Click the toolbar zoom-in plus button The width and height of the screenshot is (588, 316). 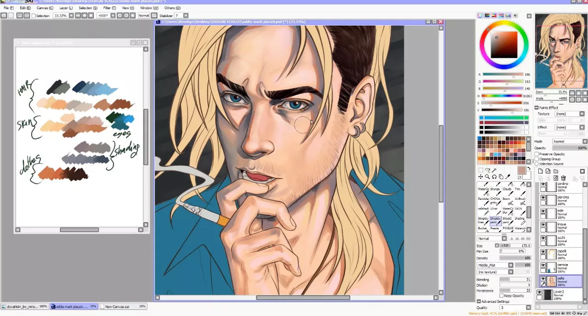(x=85, y=15)
